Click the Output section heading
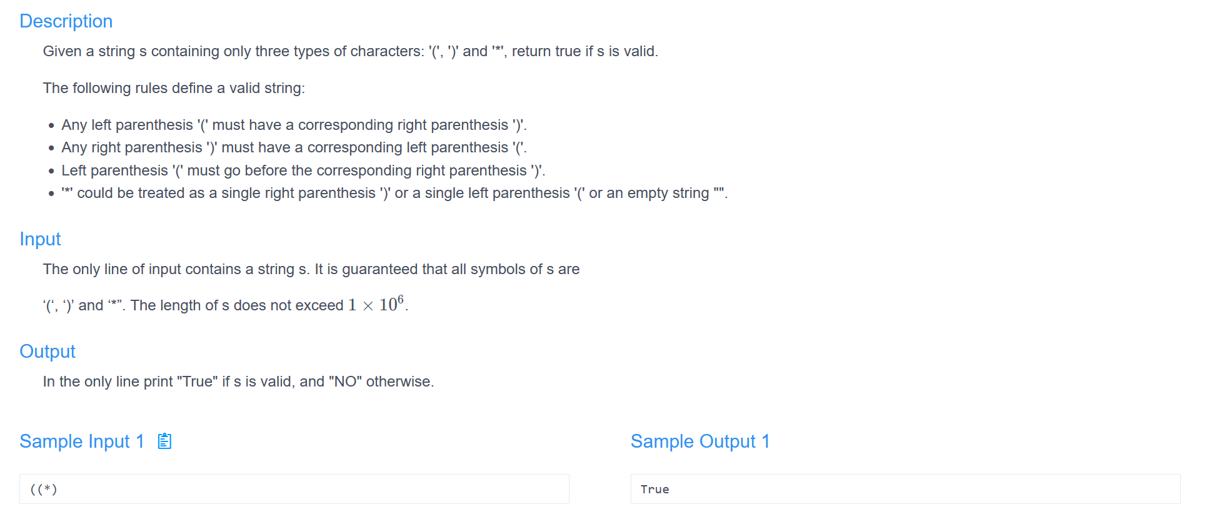This screenshot has width=1209, height=522. (x=47, y=351)
